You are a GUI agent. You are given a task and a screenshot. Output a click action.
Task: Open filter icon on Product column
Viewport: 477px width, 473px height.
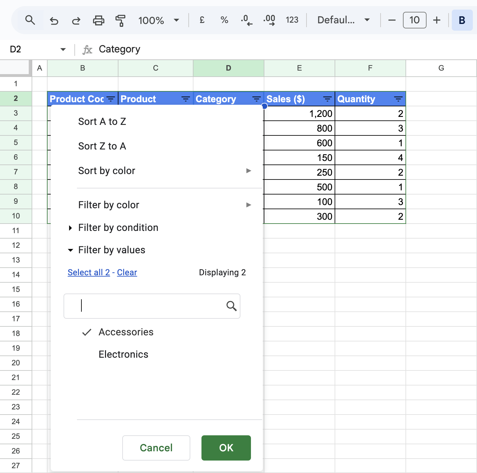[185, 99]
